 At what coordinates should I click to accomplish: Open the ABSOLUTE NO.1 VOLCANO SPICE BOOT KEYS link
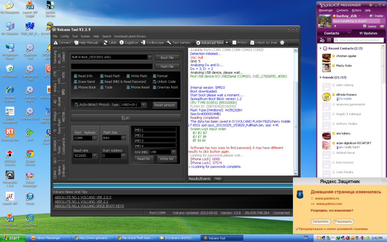89,206
